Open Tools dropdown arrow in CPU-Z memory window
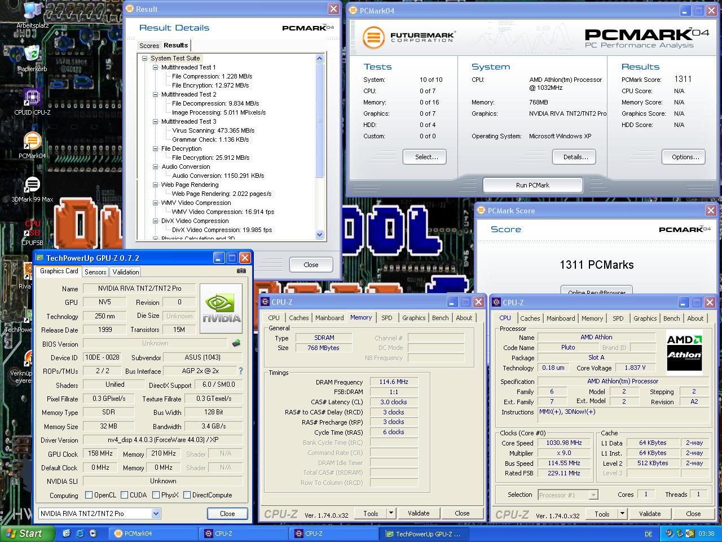Screen dimensions: 722x542 pyautogui.click(x=391, y=513)
